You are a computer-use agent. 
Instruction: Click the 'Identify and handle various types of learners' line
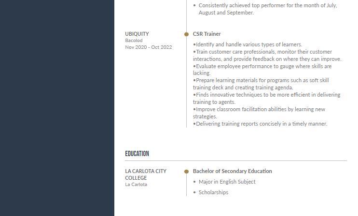(x=247, y=44)
